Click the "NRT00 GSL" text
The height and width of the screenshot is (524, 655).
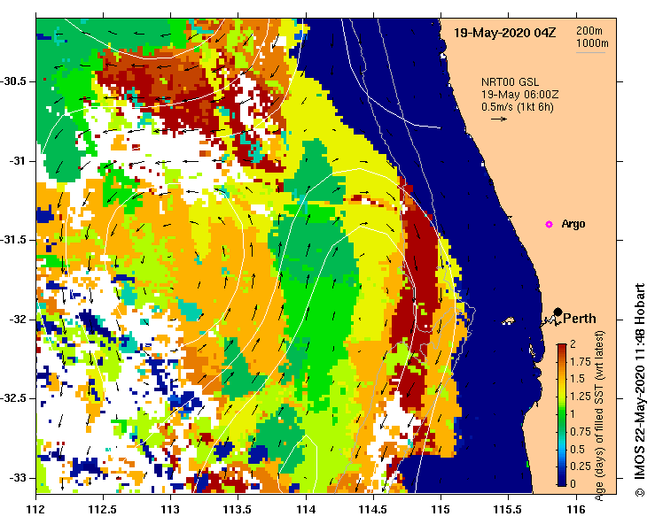point(510,82)
